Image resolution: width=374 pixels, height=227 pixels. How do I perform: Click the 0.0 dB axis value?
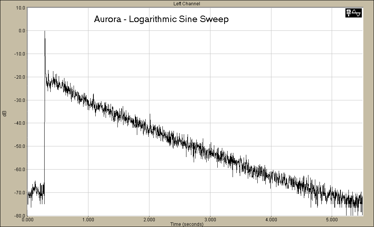click(x=22, y=31)
